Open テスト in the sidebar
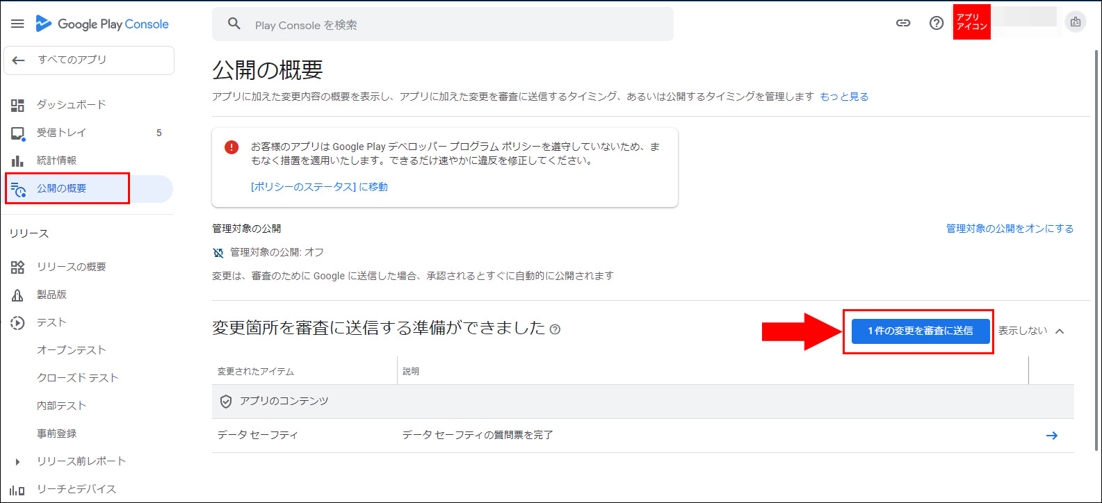The image size is (1102, 503). tap(52, 322)
